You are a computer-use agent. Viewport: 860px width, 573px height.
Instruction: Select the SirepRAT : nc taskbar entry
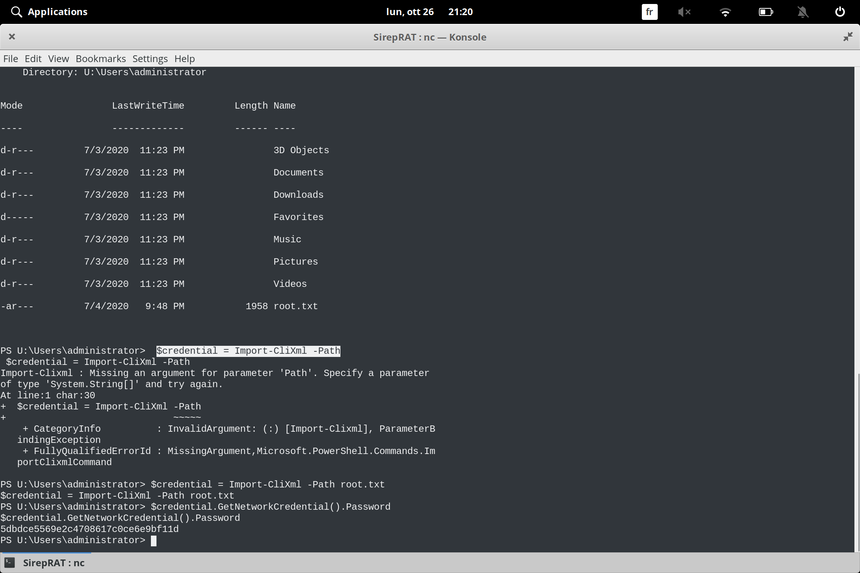click(54, 563)
